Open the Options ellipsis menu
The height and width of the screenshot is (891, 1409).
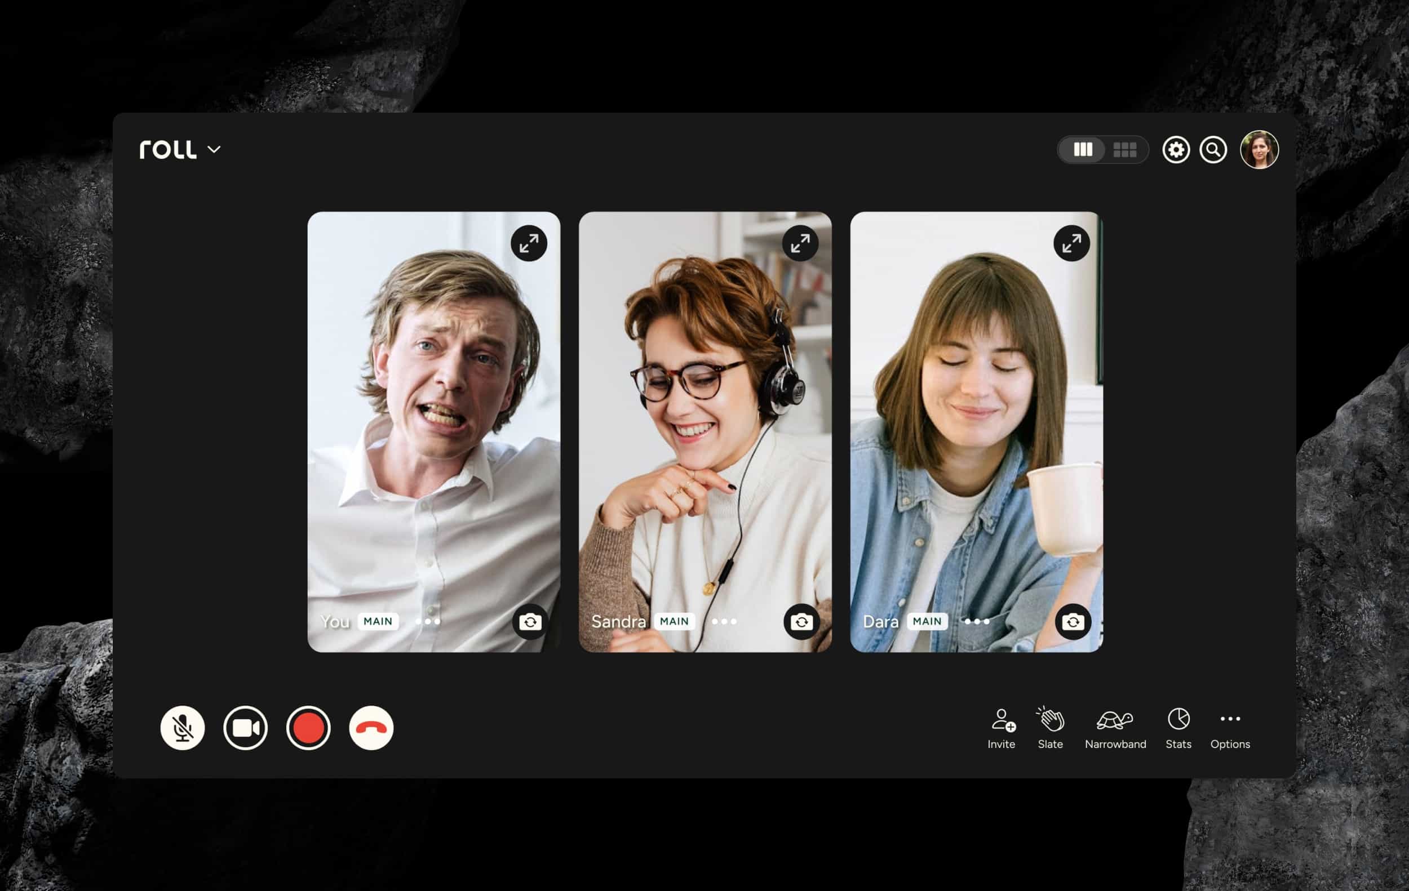tap(1230, 719)
